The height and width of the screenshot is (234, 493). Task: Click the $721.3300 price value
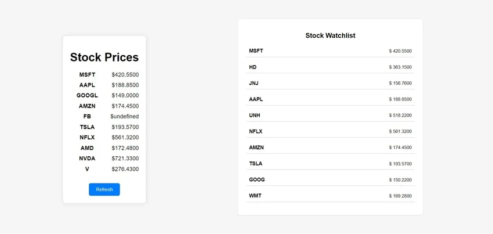pos(125,158)
